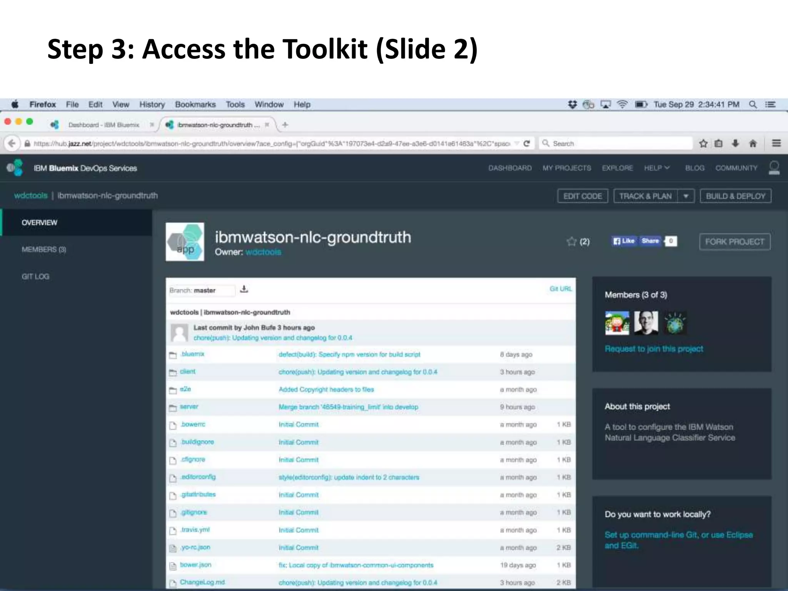Viewport: 788px width, 591px height.
Task: Open the Firefox History menu
Action: click(152, 104)
